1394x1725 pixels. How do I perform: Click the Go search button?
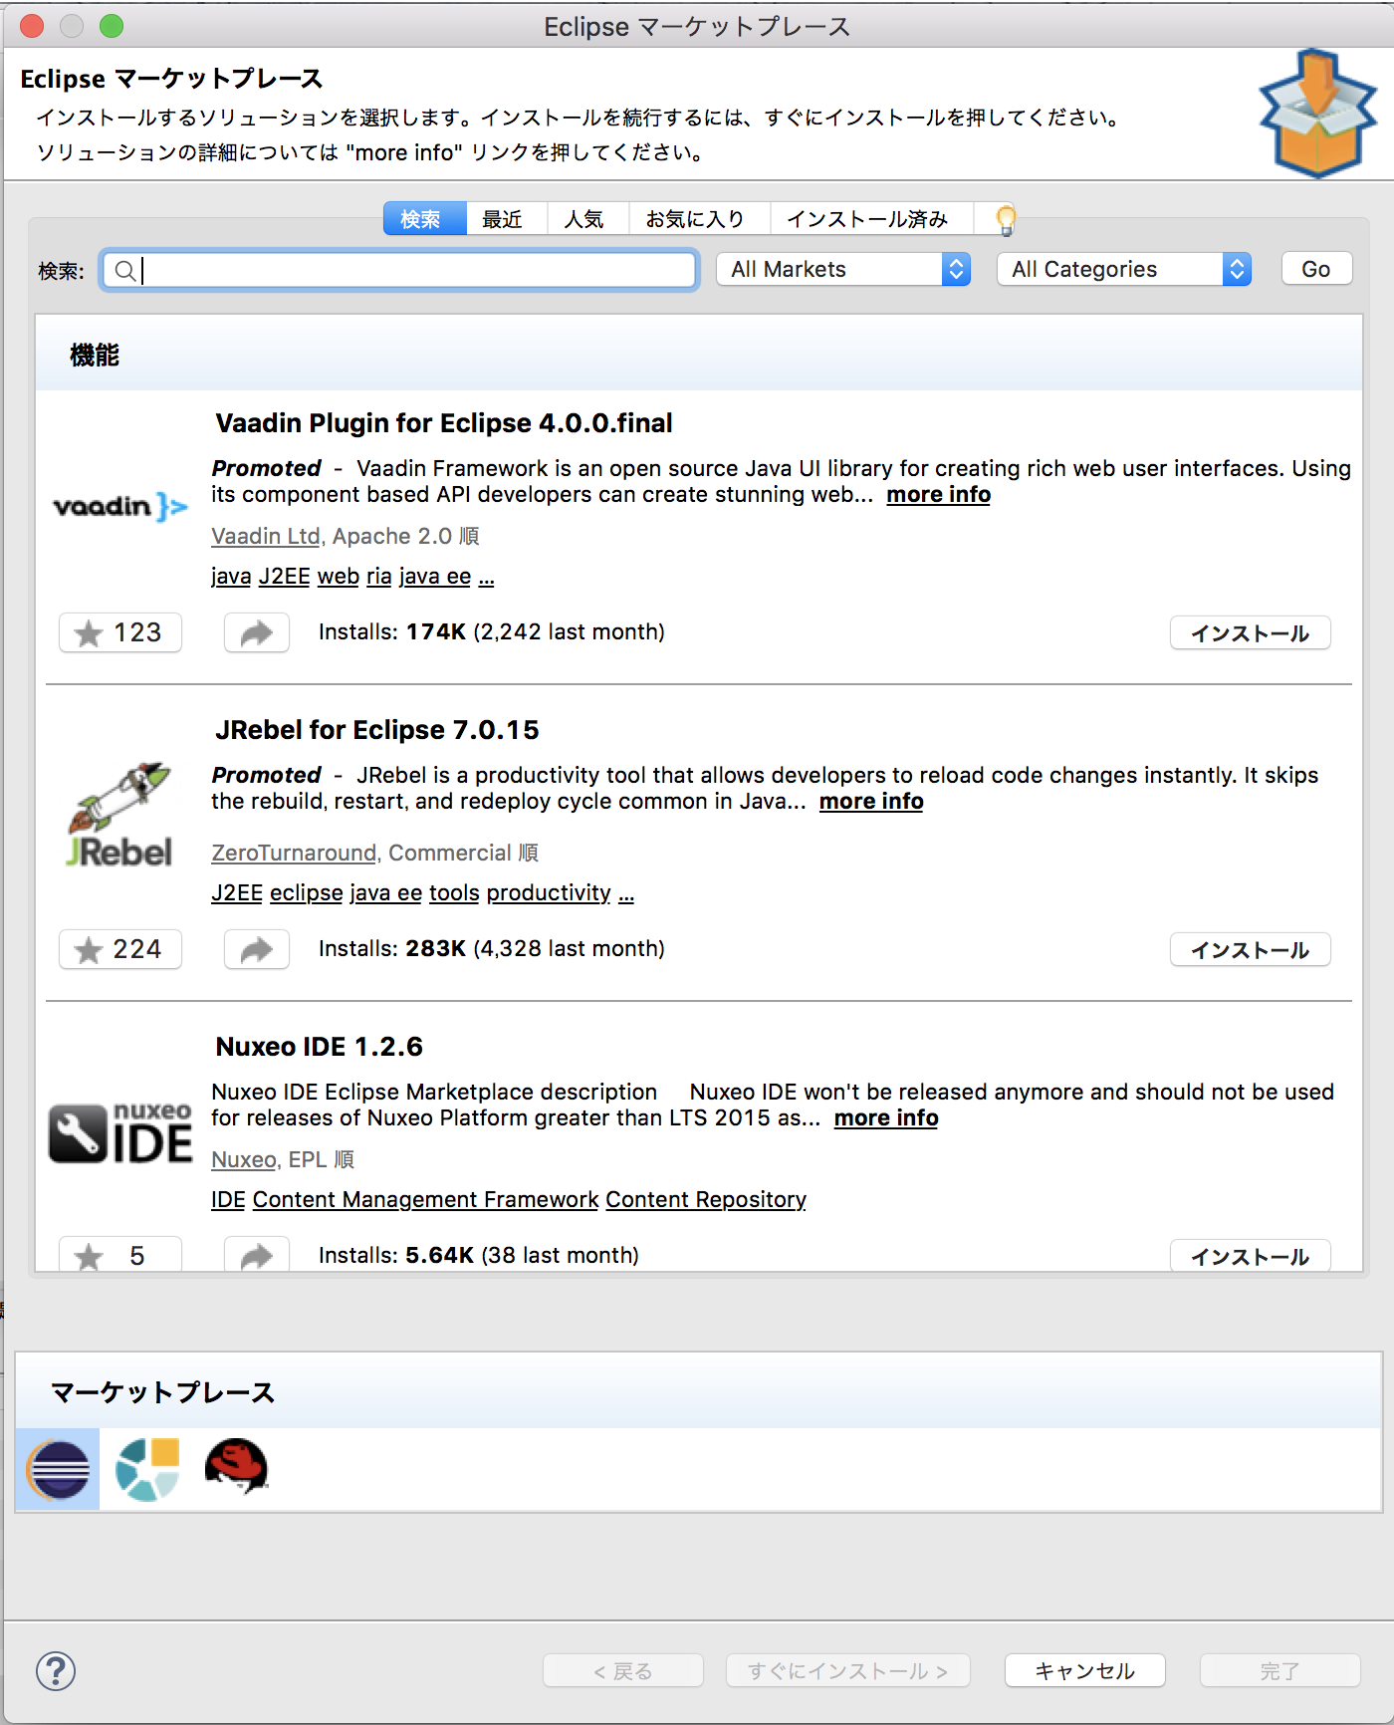pyautogui.click(x=1316, y=269)
